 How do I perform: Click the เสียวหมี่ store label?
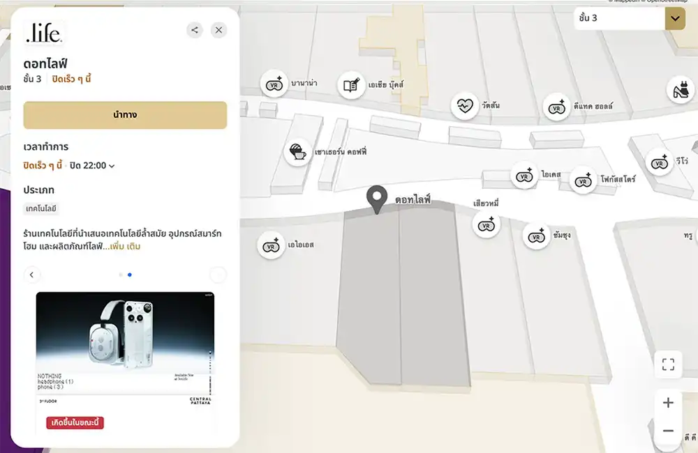coord(486,204)
